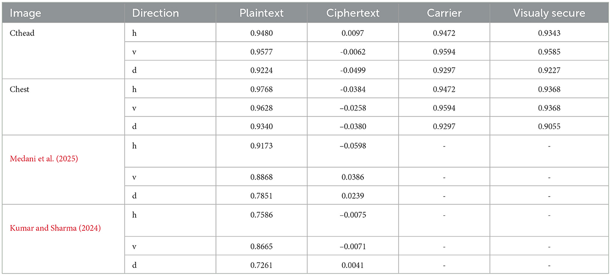Click the Cthead row label

22,33
